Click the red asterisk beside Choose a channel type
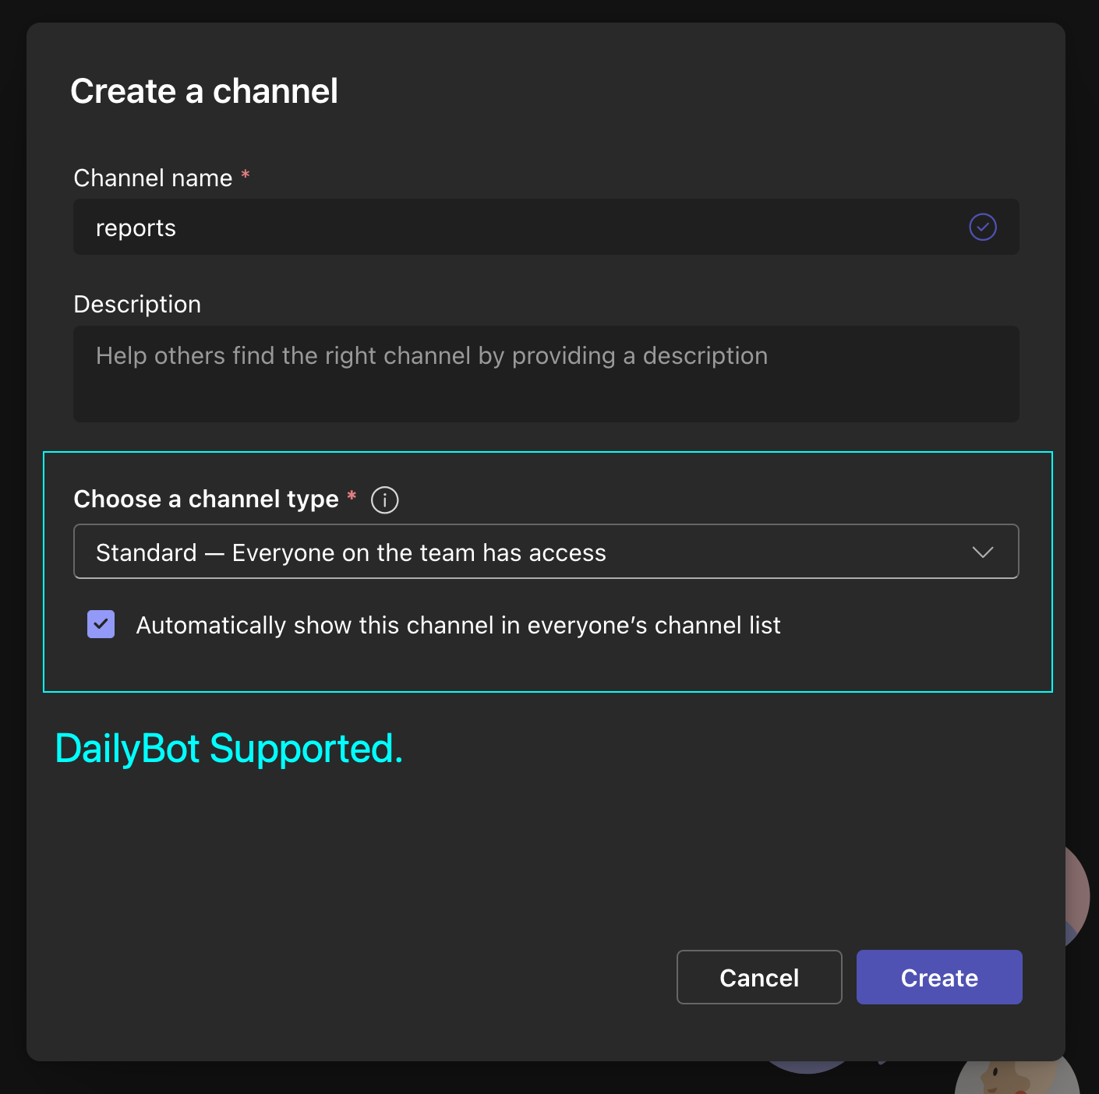 pos(352,496)
